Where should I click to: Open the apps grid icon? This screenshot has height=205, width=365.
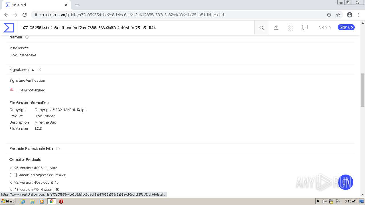coord(291,27)
